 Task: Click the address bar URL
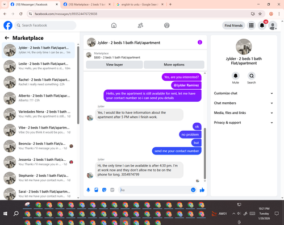coord(66,14)
